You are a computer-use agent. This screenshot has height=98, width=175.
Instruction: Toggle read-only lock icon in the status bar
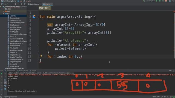pyautogui.click(x=168, y=97)
